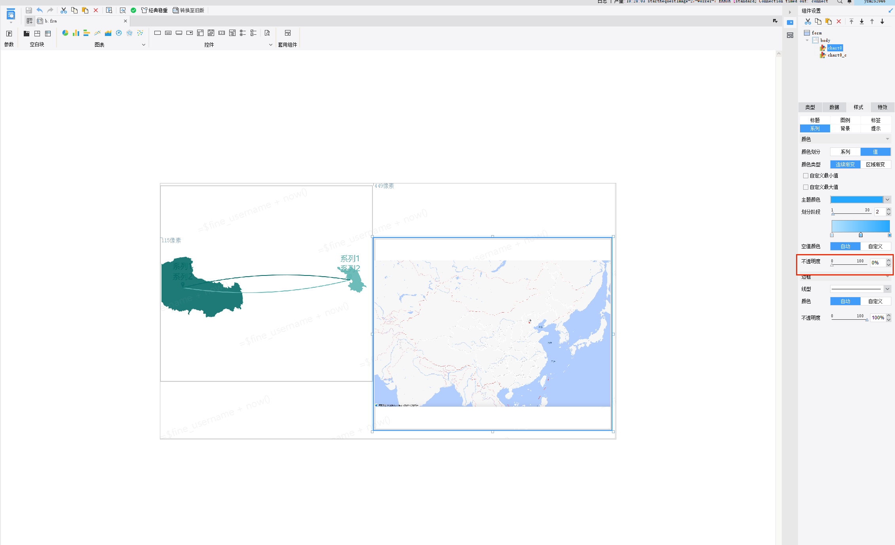895x545 pixels.
Task: Add a scatter chart from toolbar
Action: tap(140, 33)
